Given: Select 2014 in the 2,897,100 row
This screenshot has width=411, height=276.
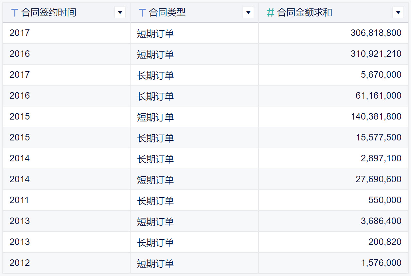Looking at the screenshot, I should point(20,158).
